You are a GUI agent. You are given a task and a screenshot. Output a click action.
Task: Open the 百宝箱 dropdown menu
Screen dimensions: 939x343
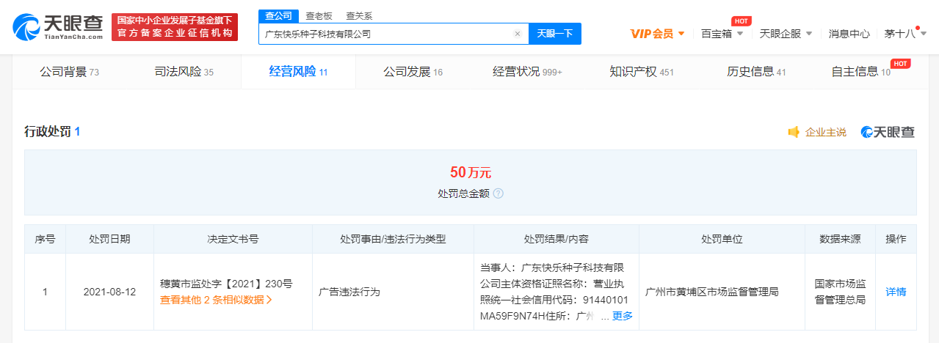click(722, 34)
